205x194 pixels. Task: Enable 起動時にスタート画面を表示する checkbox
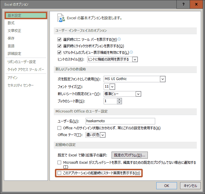(x=59, y=173)
